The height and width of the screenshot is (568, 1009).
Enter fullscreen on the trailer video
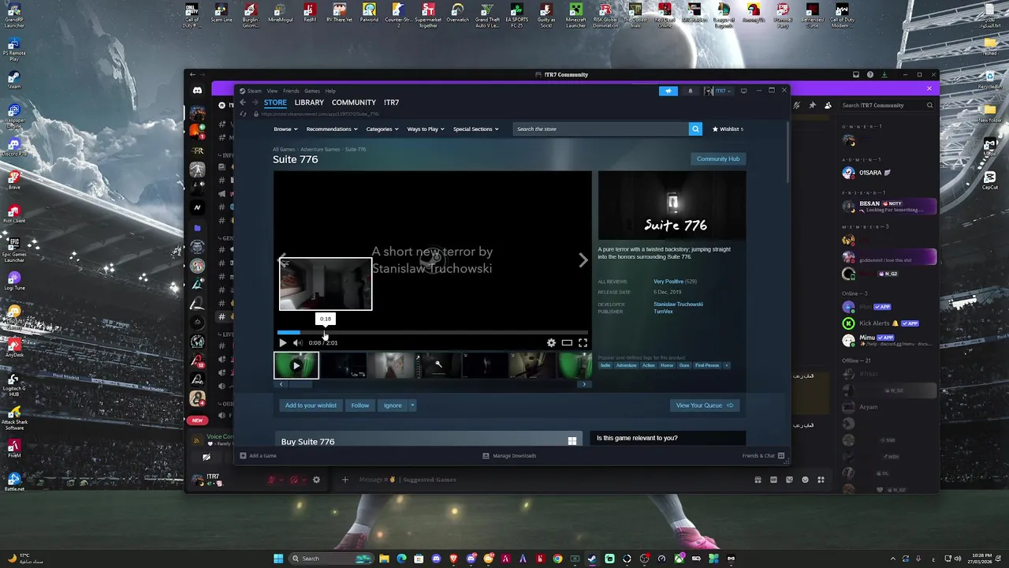[583, 342]
